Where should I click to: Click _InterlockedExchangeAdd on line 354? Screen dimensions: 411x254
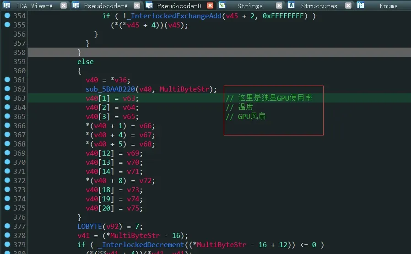click(174, 16)
